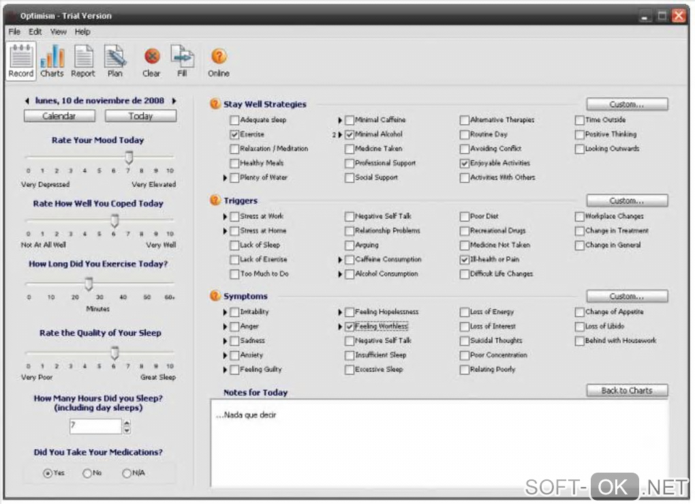Click the exercise minutes slider handle
The width and height of the screenshot is (695, 504).
pyautogui.click(x=89, y=284)
